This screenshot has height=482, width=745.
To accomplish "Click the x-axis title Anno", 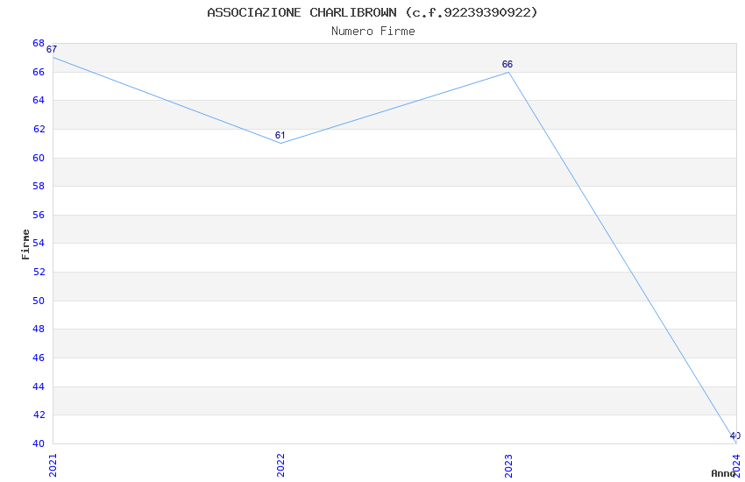I will pyautogui.click(x=723, y=473).
